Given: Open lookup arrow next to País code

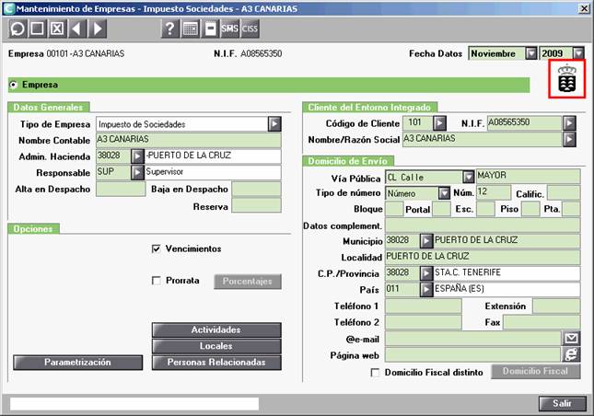Looking at the screenshot, I should point(426,289).
